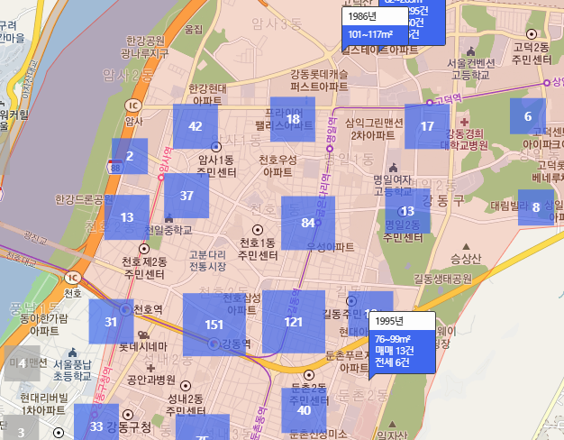The image size is (564, 440).
Task: Open the cluster marker showing 33
Action: [96, 422]
